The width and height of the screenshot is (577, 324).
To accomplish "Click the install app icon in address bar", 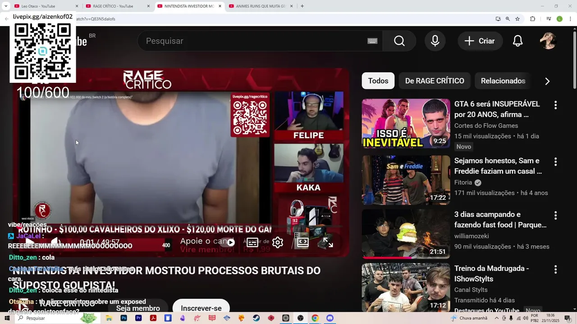I will pyautogui.click(x=498, y=19).
